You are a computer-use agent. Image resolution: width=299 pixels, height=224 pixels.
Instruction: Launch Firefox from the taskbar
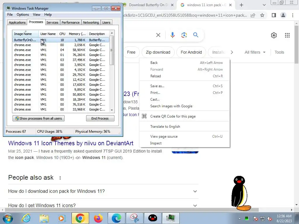point(98,218)
